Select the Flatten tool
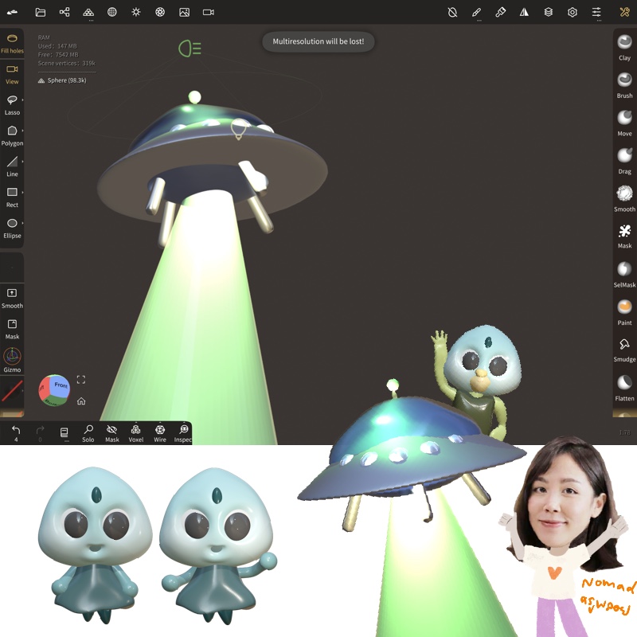Viewport: 637px width, 637px height. coord(624,388)
